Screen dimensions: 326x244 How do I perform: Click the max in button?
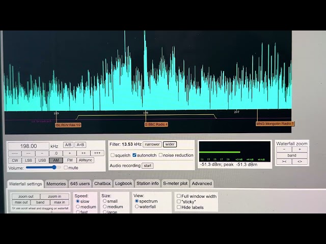(60, 202)
